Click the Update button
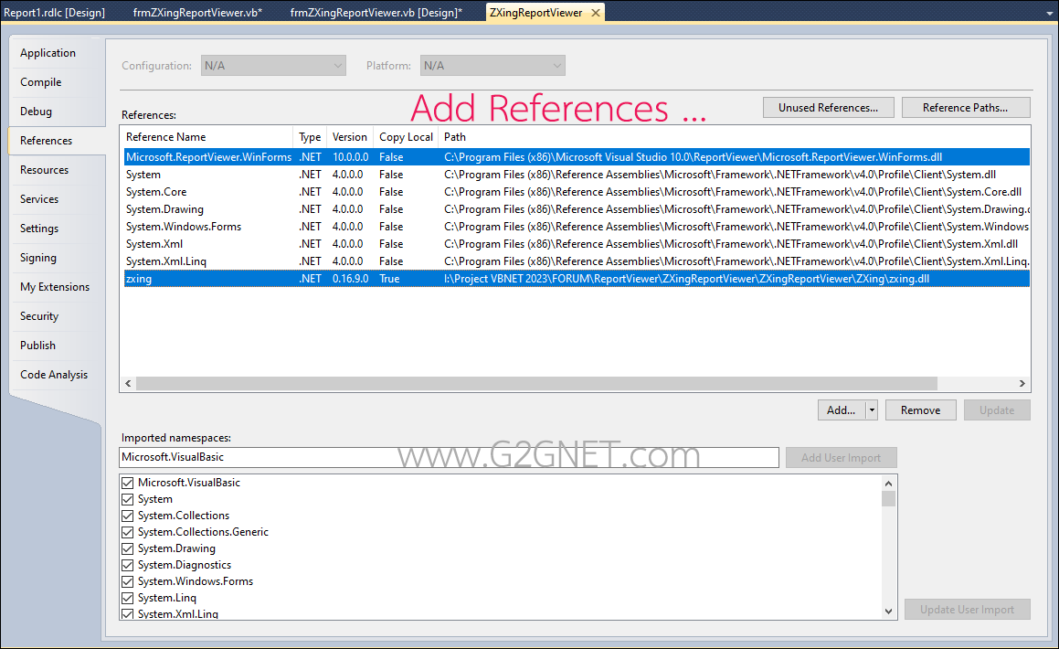 point(997,410)
